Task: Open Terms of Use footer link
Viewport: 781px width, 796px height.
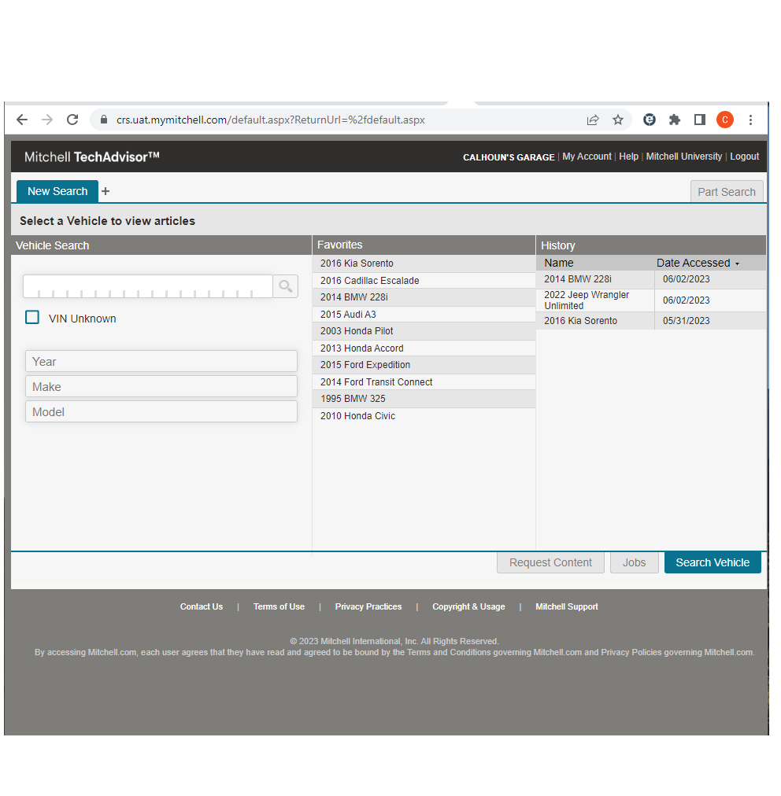Action: [279, 606]
